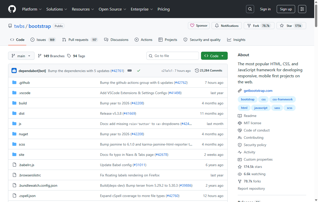Click the .babelrc.js file icon
This screenshot has height=202, width=318.
pos(14,165)
